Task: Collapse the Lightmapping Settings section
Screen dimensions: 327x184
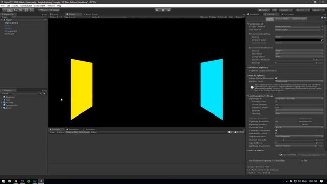Action: click(x=247, y=96)
